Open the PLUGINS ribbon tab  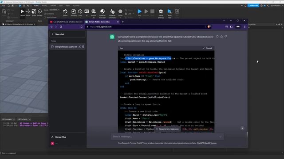(76, 6)
